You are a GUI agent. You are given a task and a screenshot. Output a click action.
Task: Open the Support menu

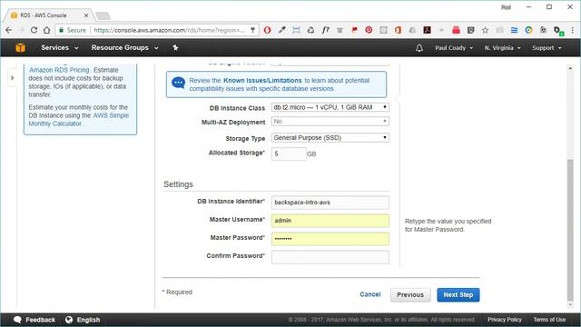547,48
